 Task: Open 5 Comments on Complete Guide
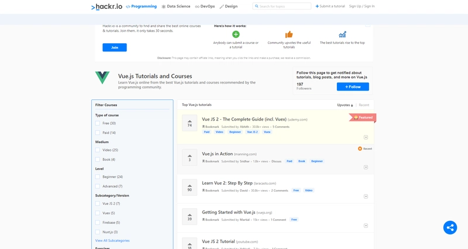281,127
